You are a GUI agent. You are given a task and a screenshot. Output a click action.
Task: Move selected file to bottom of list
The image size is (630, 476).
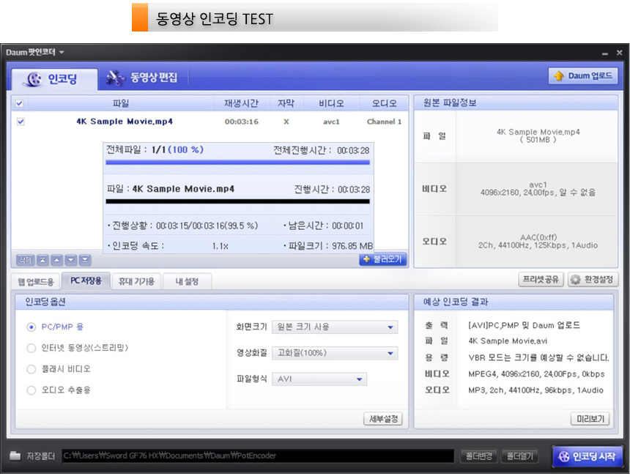(85, 260)
